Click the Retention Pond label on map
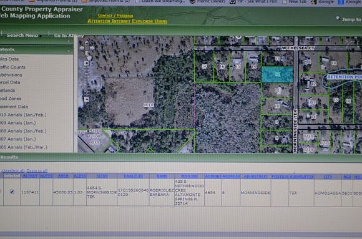The width and height of the screenshot is (362, 239). (345, 77)
